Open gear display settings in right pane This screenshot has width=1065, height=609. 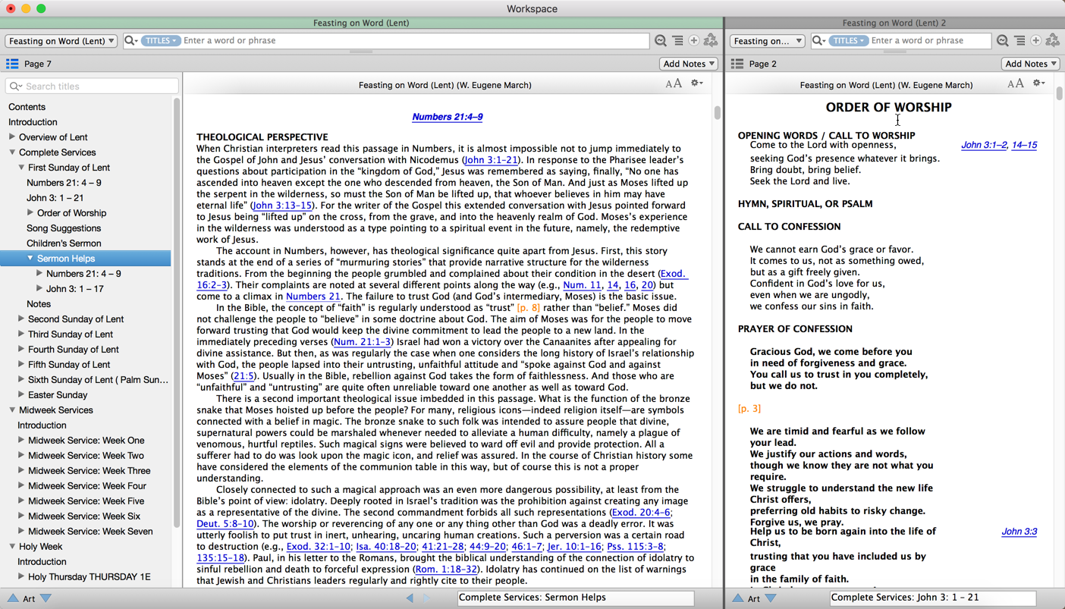pyautogui.click(x=1038, y=83)
